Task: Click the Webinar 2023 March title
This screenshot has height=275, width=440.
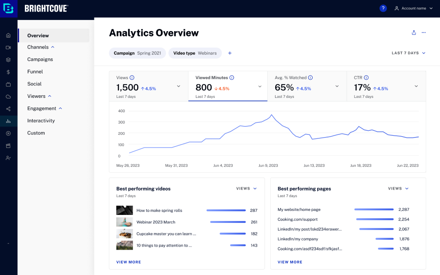Action: click(x=156, y=222)
